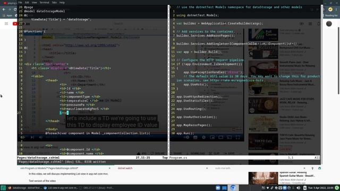Toggle autoplay in the YouTube player
This screenshot has height=191, width=340.
[x=187, y=137]
